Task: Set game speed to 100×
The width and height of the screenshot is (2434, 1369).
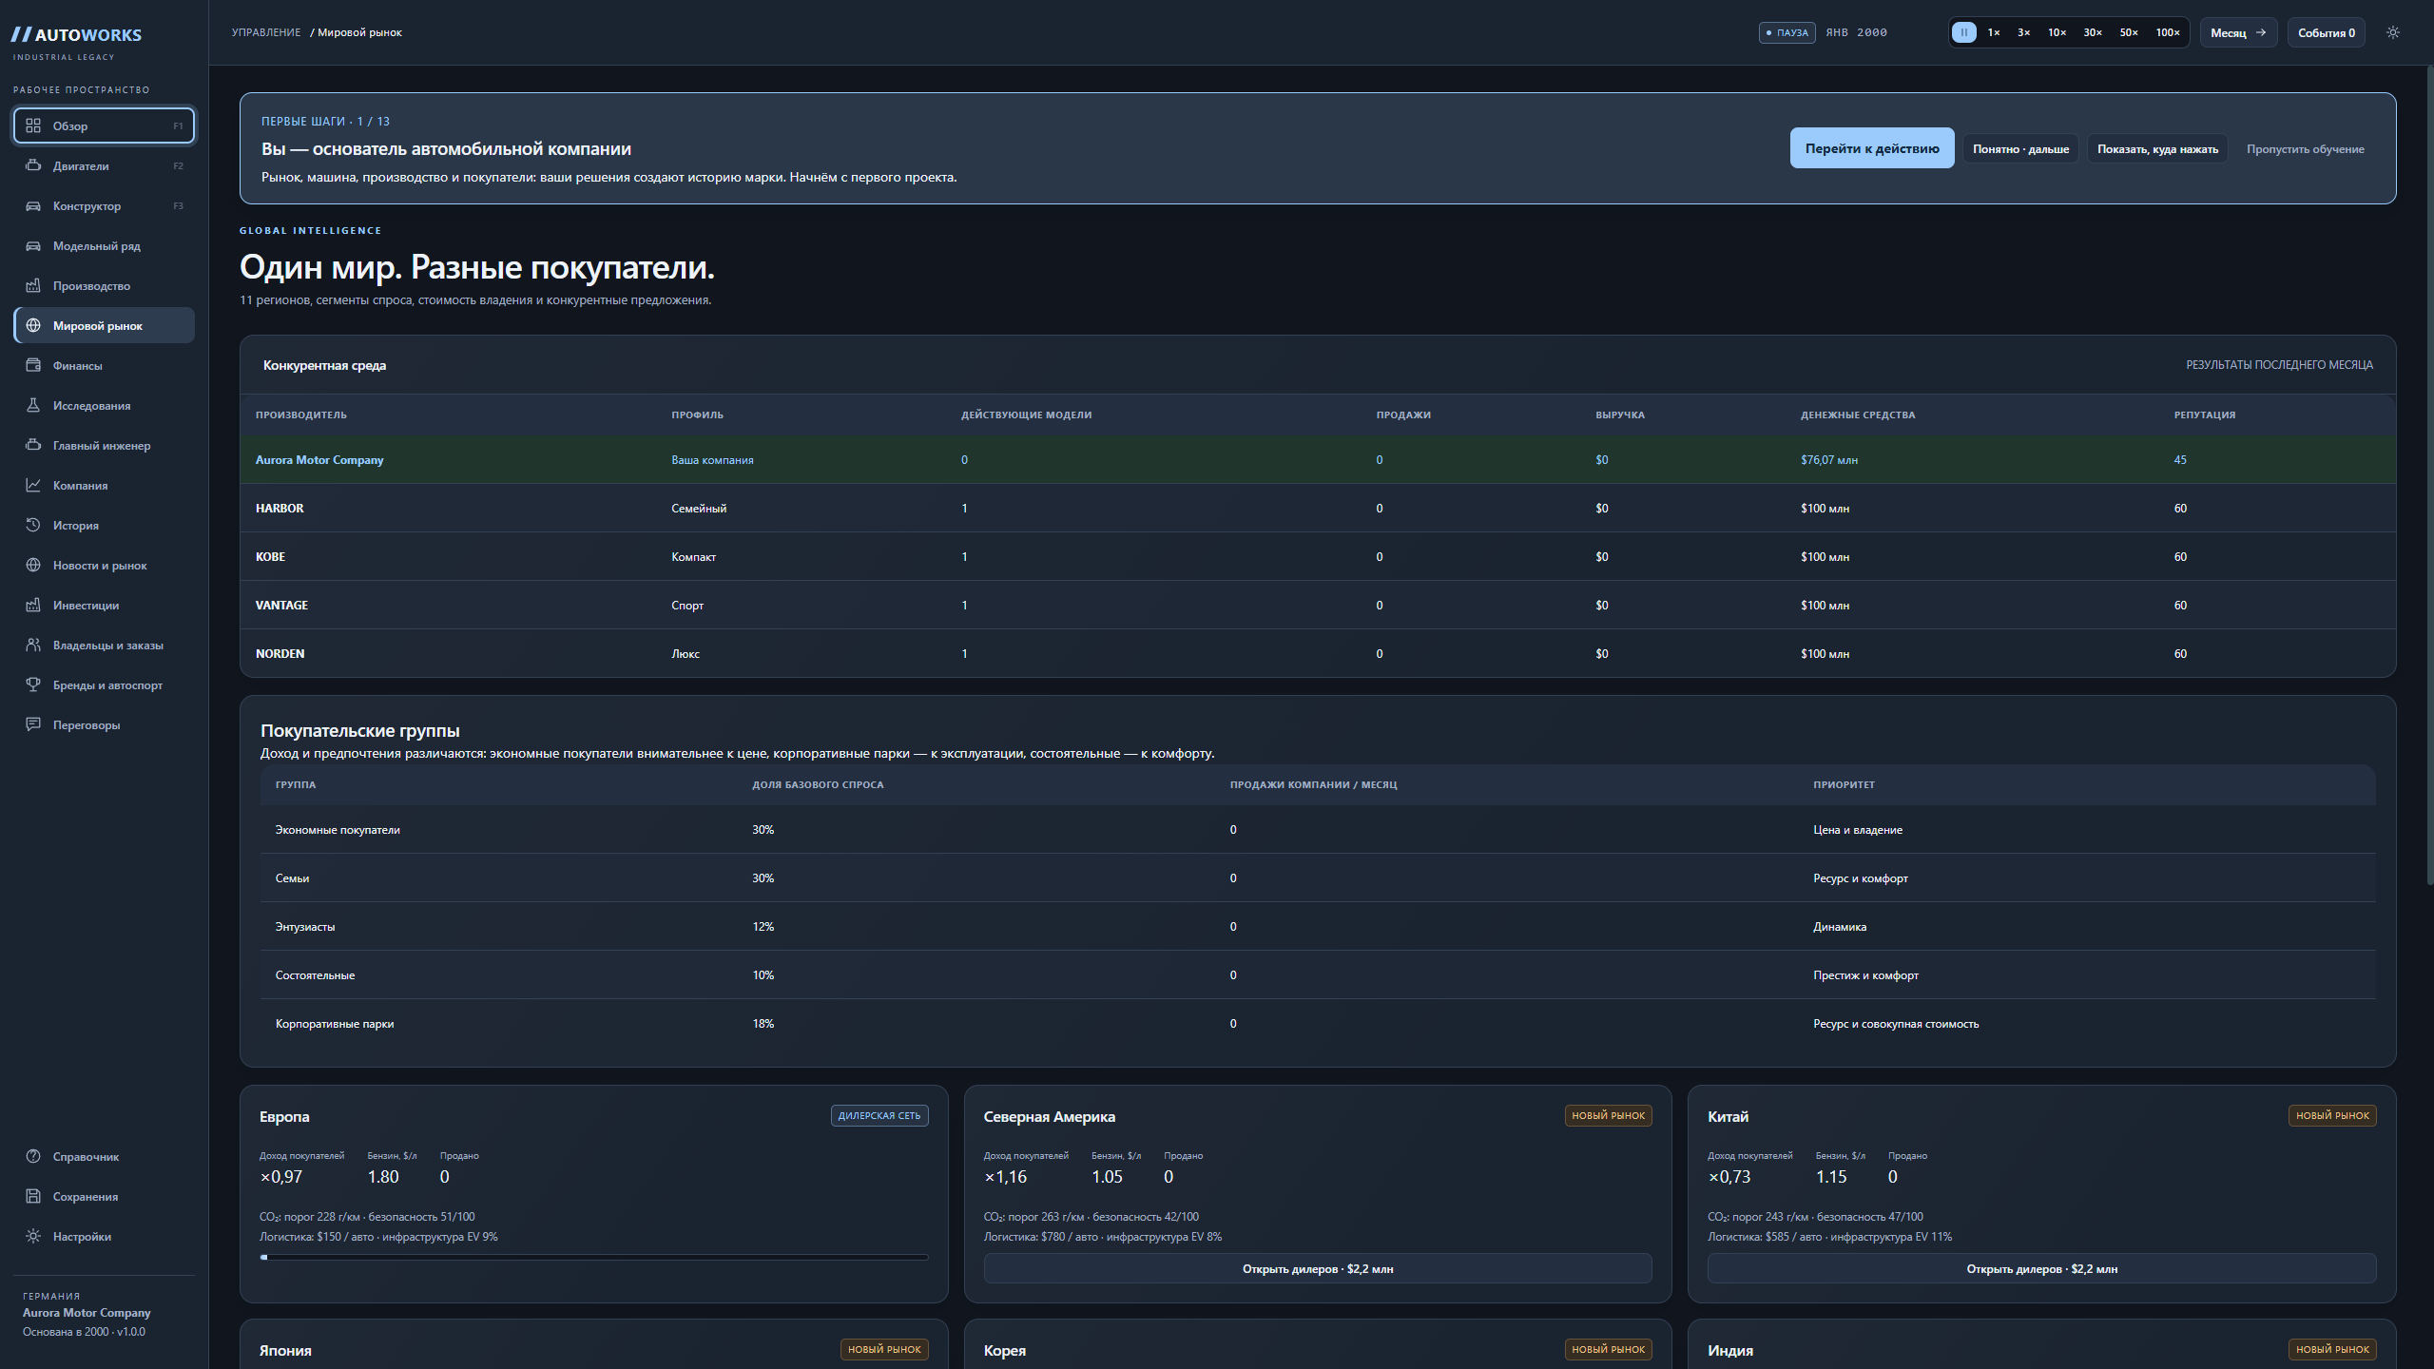Action: coord(2168,32)
